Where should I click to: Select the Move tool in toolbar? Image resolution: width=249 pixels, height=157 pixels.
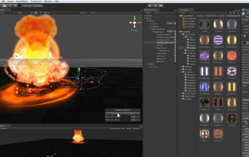tap(5, 6)
